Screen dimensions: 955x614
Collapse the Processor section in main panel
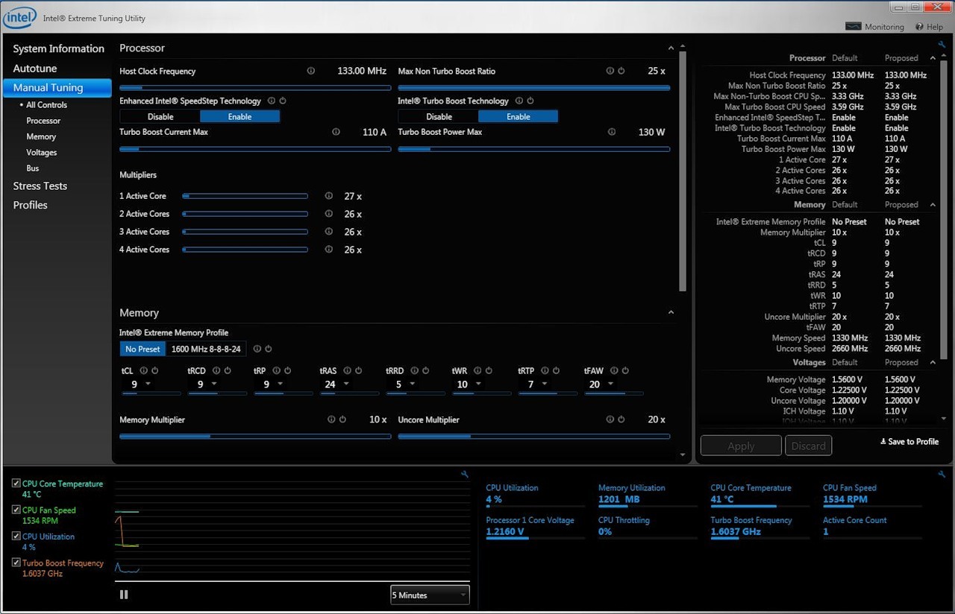(x=671, y=48)
